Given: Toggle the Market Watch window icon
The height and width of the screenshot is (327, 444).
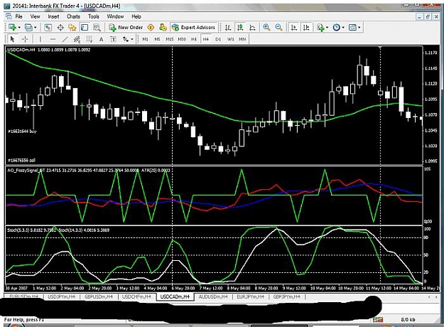Looking at the screenshot, I should click(48, 27).
